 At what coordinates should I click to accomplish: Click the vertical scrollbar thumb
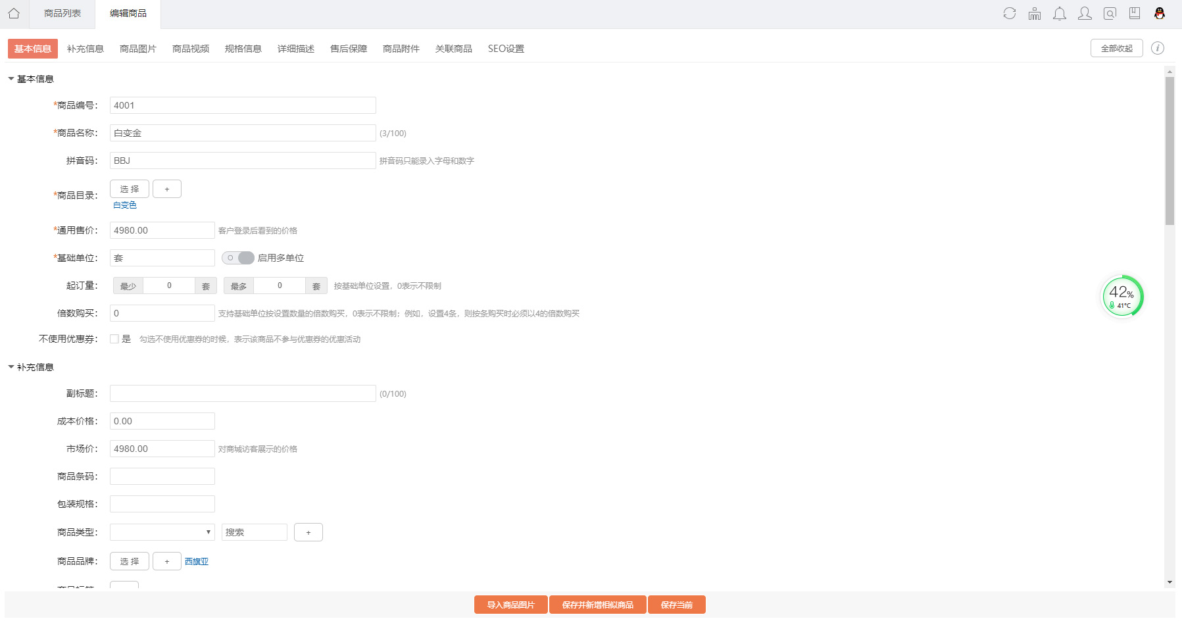pos(1170,151)
